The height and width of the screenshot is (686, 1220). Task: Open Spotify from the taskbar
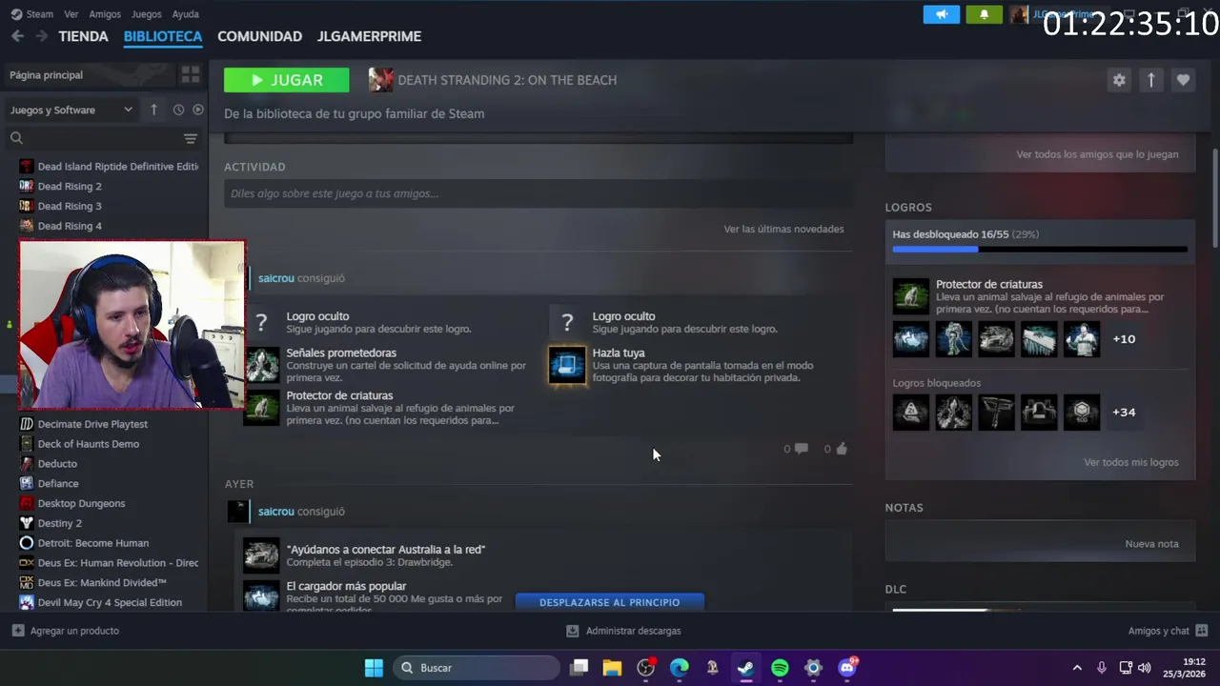pos(780,668)
